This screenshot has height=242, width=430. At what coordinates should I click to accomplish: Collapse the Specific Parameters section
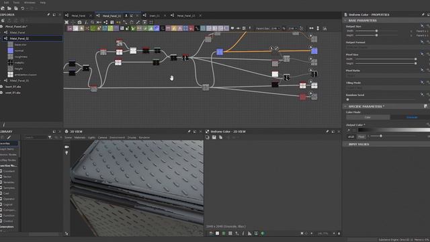[x=345, y=106]
